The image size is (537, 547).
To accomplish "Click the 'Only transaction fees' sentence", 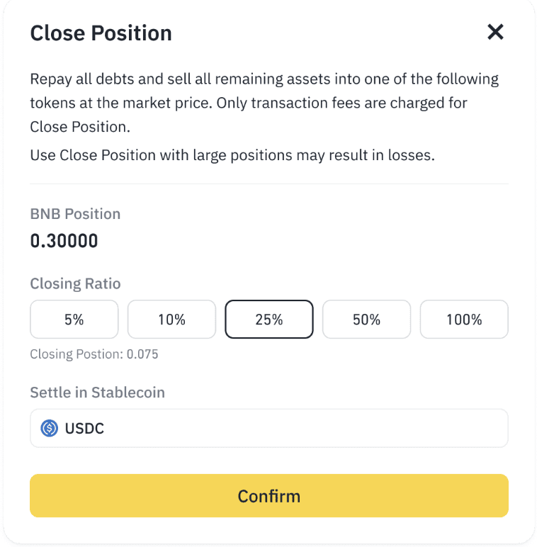I will 341,103.
